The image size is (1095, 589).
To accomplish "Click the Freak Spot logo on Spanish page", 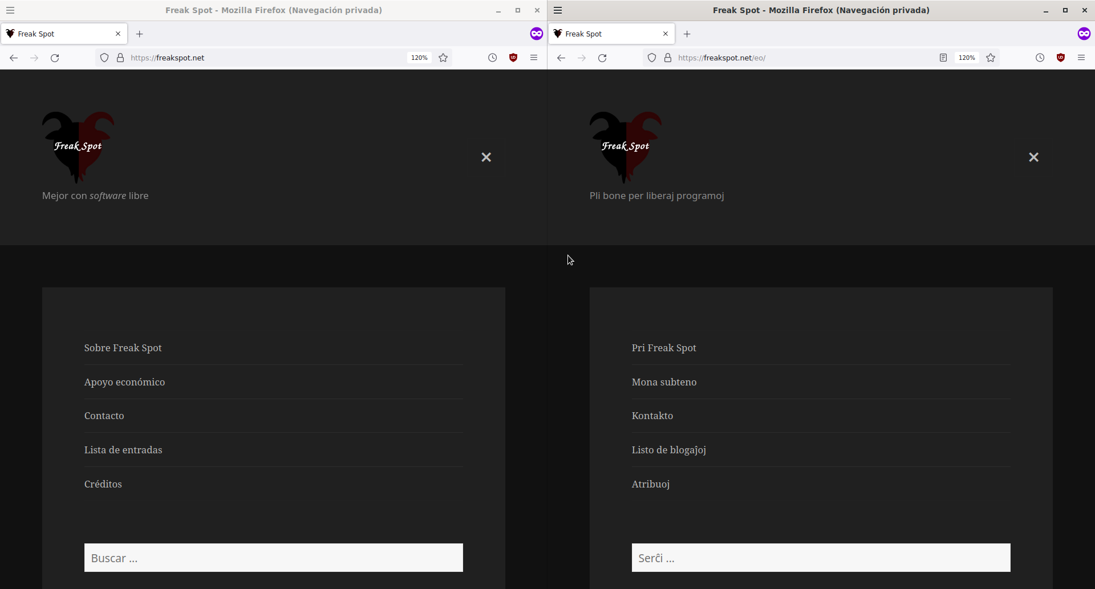I will click(x=78, y=147).
